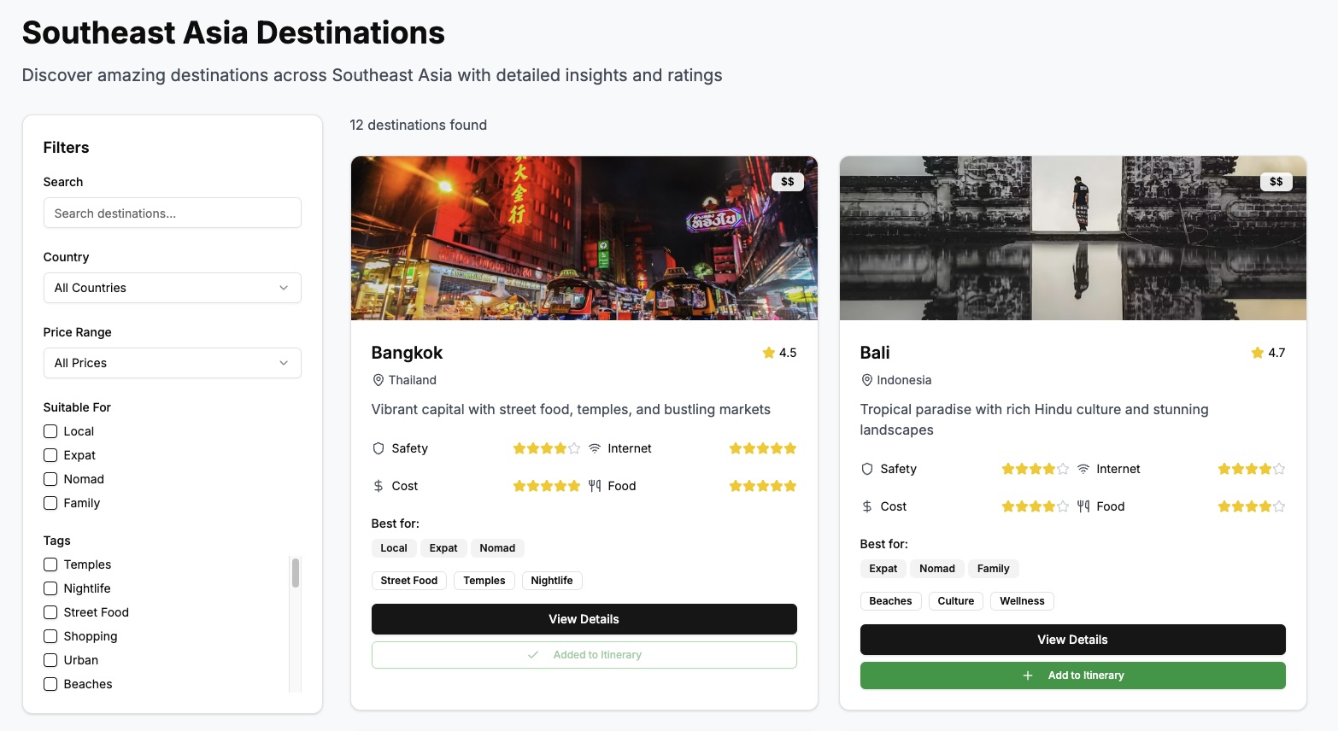Open the All Prices dropdown
The width and height of the screenshot is (1338, 731).
pos(172,363)
